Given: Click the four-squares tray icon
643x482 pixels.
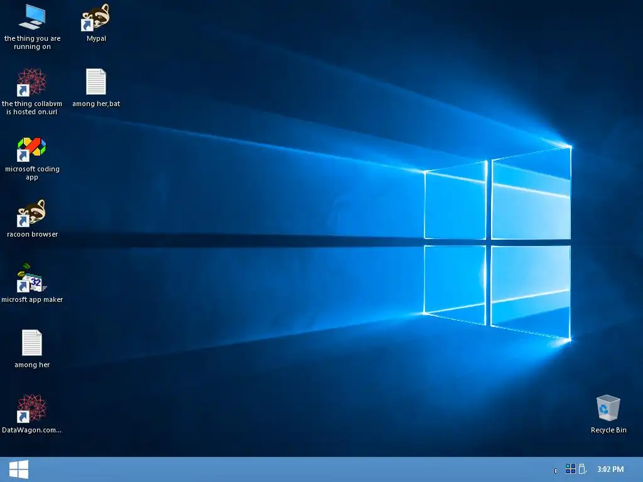Looking at the screenshot, I should [570, 469].
